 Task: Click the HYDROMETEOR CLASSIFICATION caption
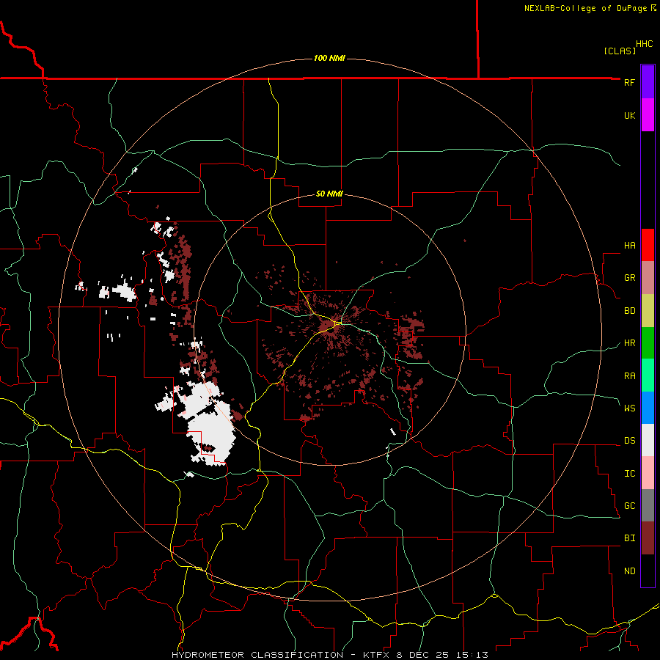[257, 655]
